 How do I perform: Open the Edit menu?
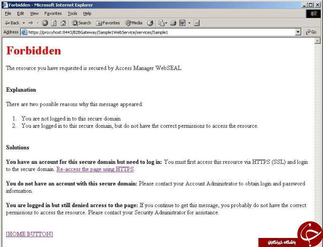pyautogui.click(x=20, y=14)
